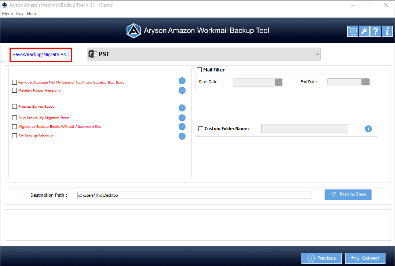Viewport: 395px width, 266px height.
Task: Click the Destination Path text field
Action: (x=194, y=195)
